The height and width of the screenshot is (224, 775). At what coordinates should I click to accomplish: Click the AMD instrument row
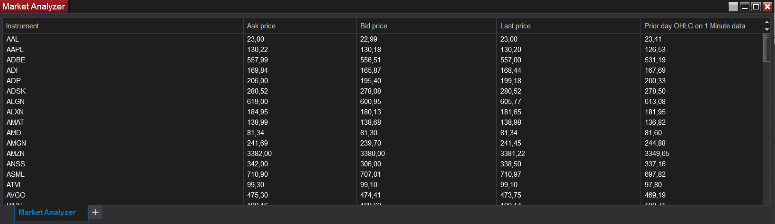[x=14, y=133]
